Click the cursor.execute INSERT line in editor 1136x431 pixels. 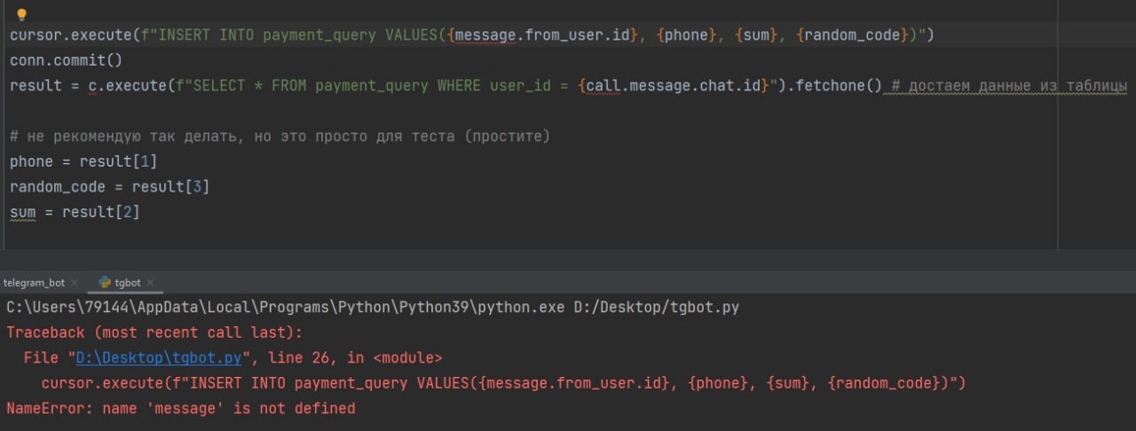[x=472, y=35]
